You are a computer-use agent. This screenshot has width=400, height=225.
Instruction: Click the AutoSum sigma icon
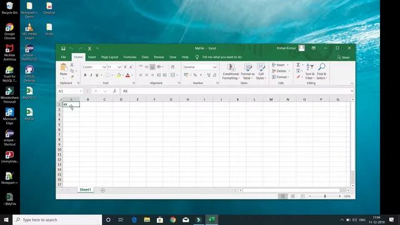(x=298, y=65)
